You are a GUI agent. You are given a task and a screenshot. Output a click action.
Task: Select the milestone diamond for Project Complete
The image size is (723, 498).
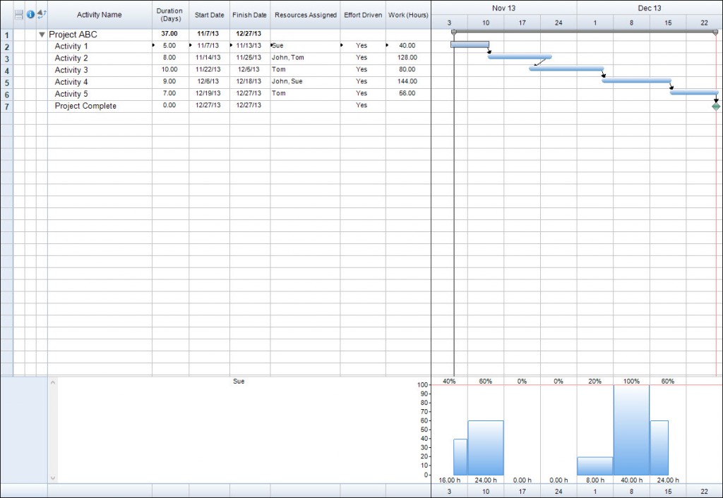coord(715,104)
